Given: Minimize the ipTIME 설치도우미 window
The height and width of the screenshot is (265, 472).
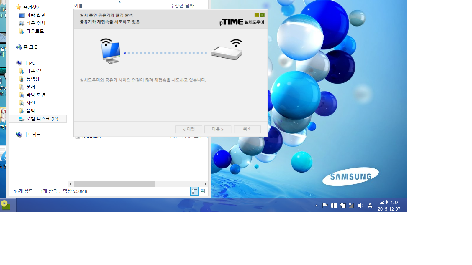Looking at the screenshot, I should click(257, 15).
